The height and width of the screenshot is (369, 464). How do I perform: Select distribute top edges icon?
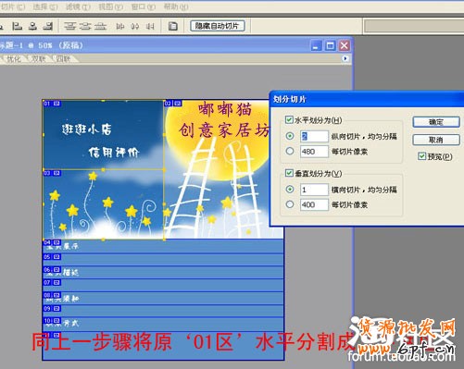(x=69, y=26)
